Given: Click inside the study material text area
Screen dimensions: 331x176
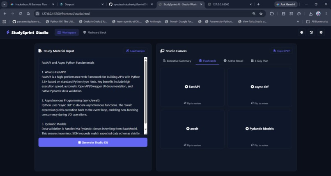Looking at the screenshot, I should [91, 96].
